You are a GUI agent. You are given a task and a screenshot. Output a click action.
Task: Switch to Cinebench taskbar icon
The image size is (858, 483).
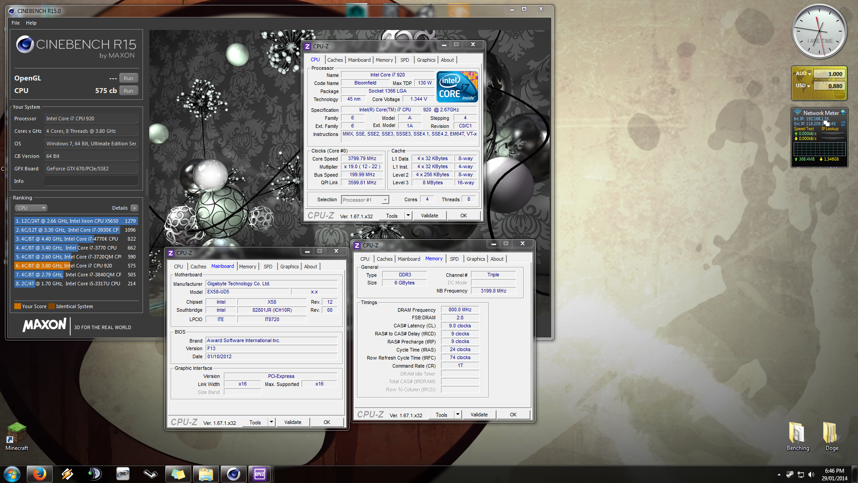(x=233, y=474)
